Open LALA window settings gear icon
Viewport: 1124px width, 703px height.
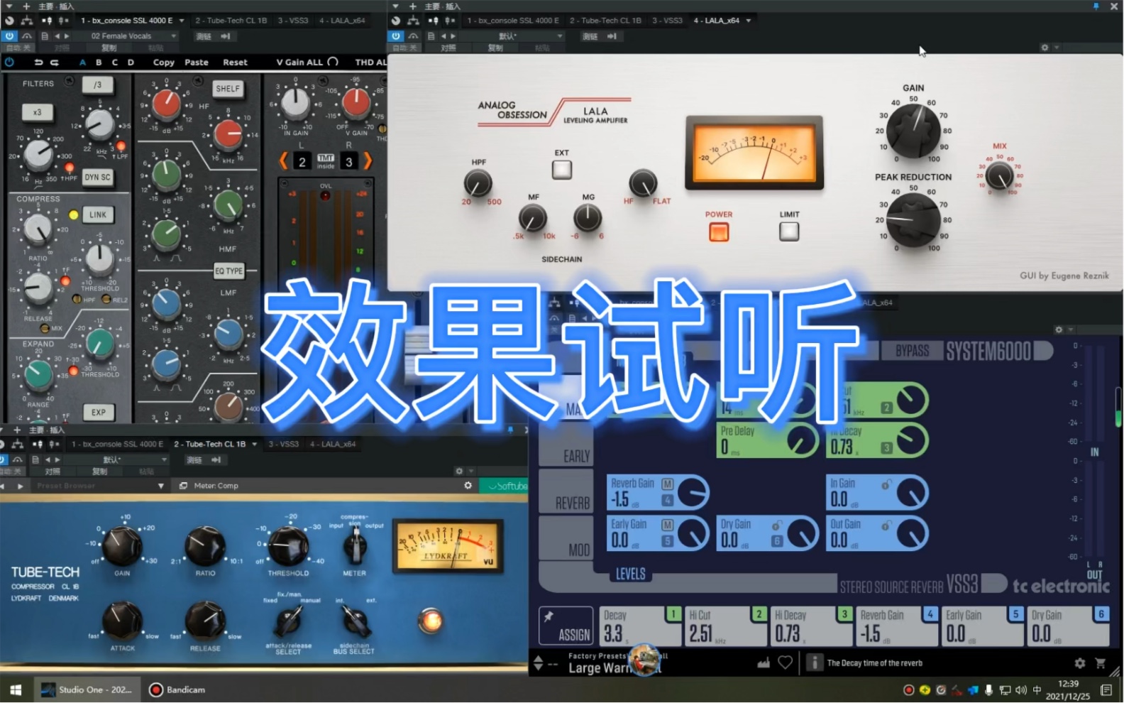pyautogui.click(x=1045, y=48)
